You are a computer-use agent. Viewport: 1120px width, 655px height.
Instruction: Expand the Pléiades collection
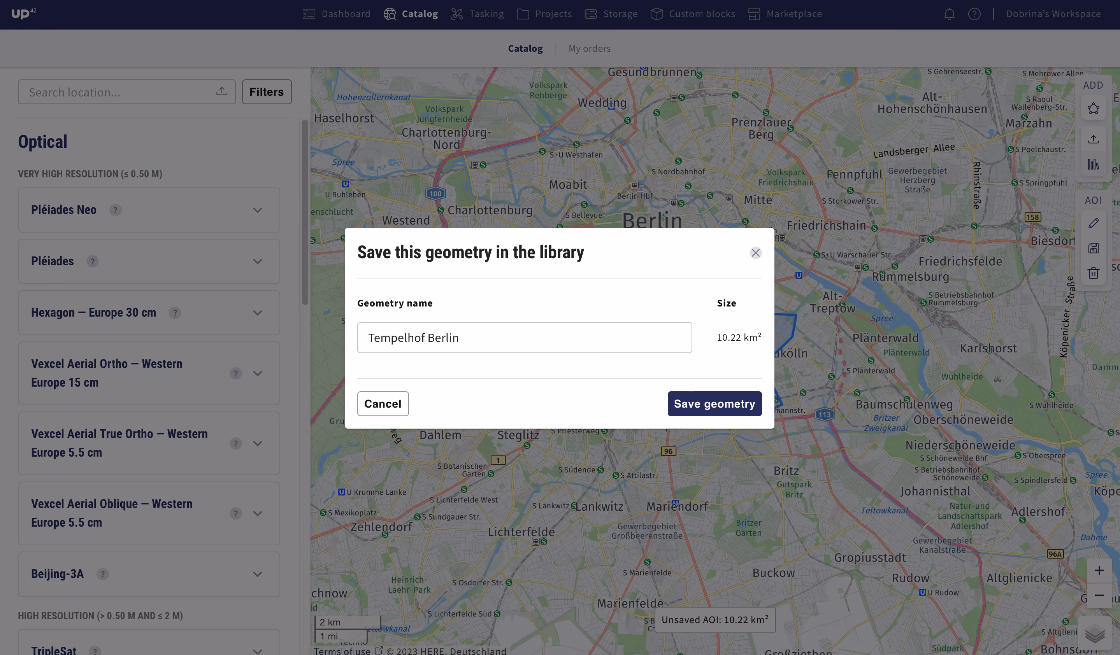pos(258,261)
